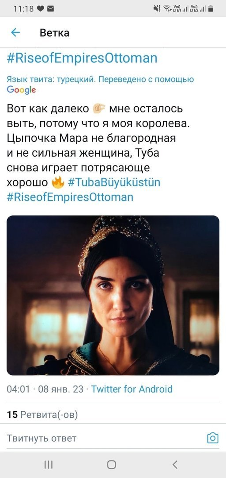Open the top #RiseofEmpiresOttoman hashtag
This screenshot has width=226, height=478.
[x=82, y=57]
